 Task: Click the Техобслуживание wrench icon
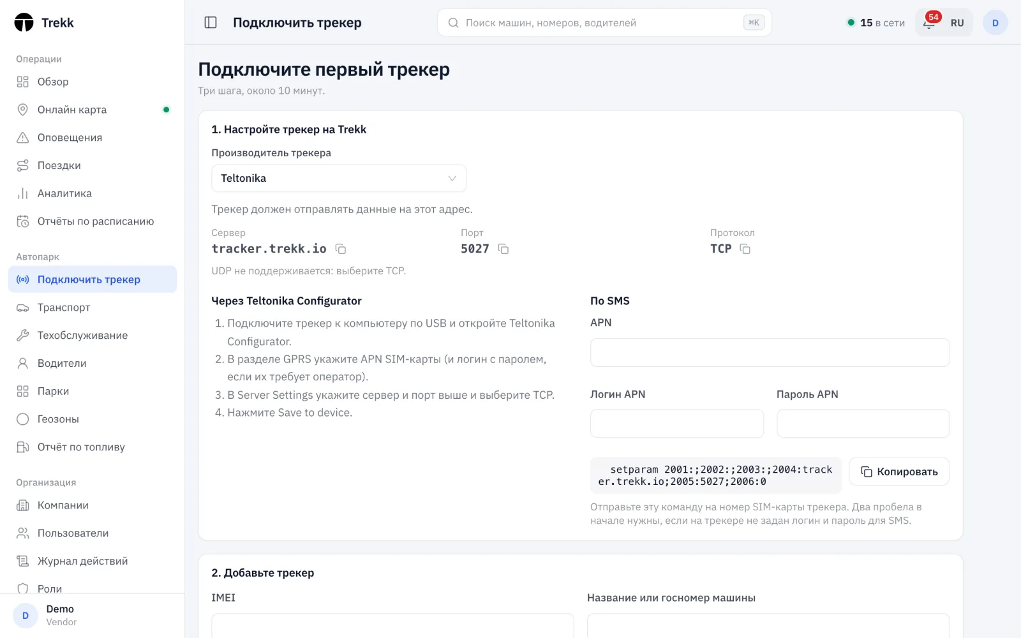23,335
